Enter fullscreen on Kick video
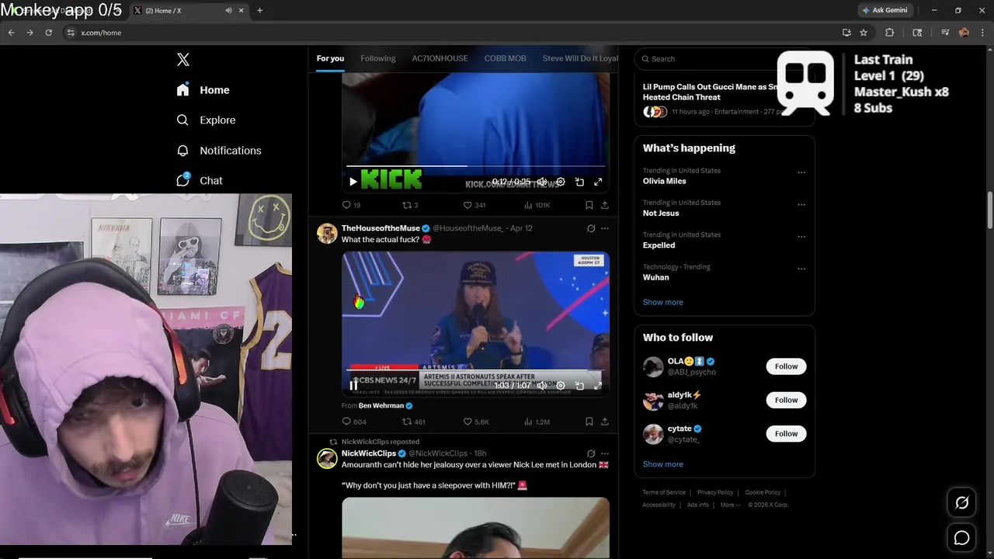This screenshot has width=994, height=559. [x=598, y=182]
